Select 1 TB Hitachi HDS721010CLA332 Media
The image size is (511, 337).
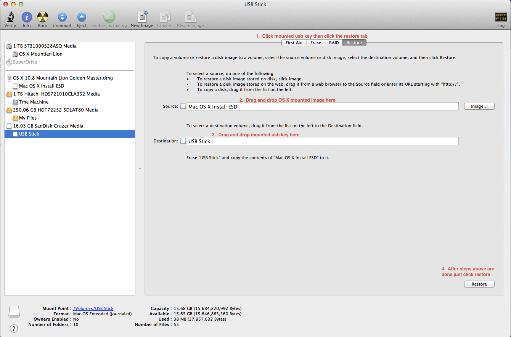70,94
